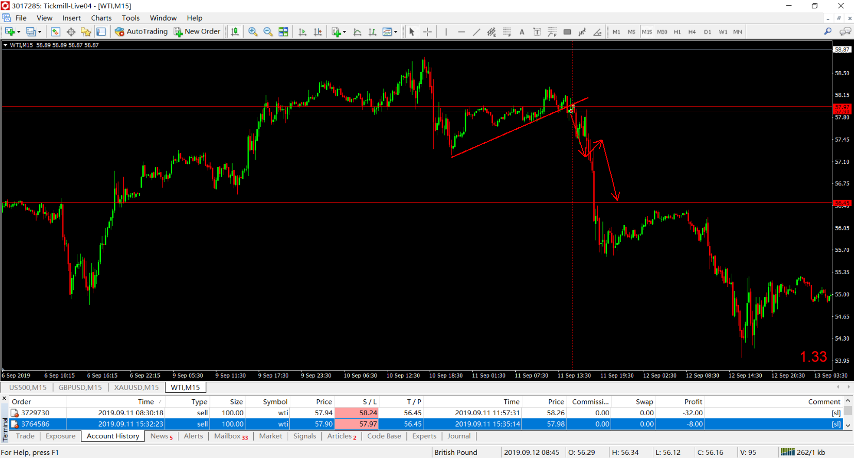Click the New Order button

pos(197,31)
